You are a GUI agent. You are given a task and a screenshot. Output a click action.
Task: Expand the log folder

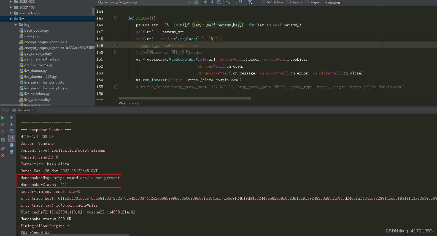coord(16,24)
